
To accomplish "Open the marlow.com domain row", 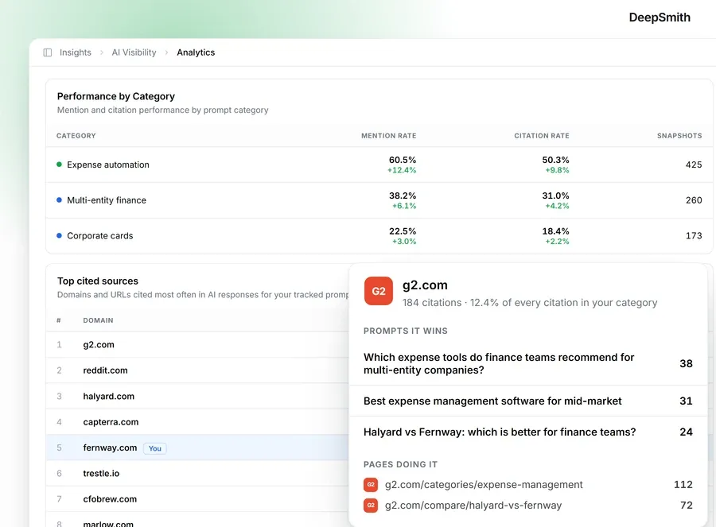I will tap(197, 520).
